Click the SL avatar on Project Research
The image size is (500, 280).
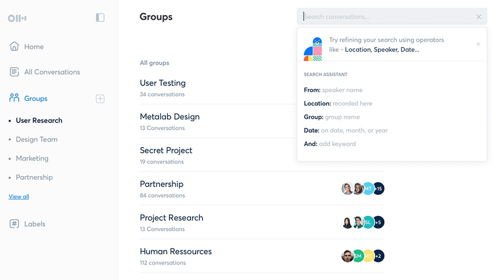pyautogui.click(x=368, y=222)
